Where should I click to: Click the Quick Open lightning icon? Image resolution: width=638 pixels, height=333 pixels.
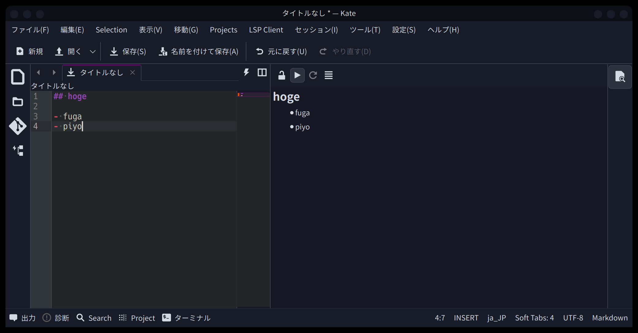pos(246,73)
